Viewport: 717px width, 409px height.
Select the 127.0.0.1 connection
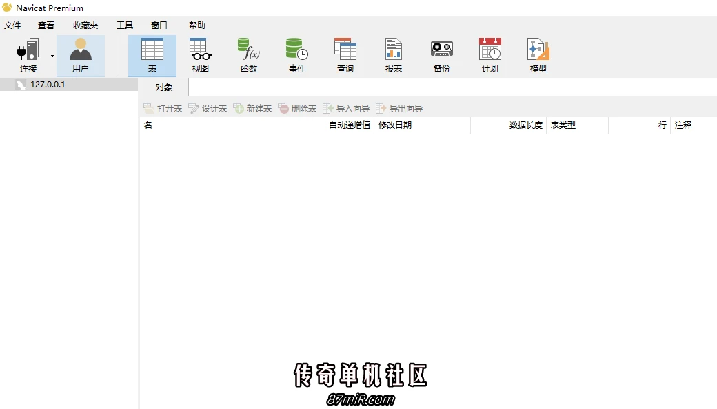point(68,85)
